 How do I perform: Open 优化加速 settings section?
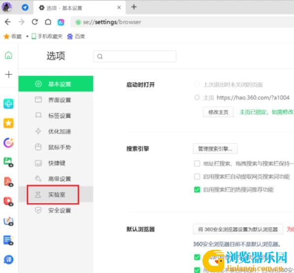point(56,132)
